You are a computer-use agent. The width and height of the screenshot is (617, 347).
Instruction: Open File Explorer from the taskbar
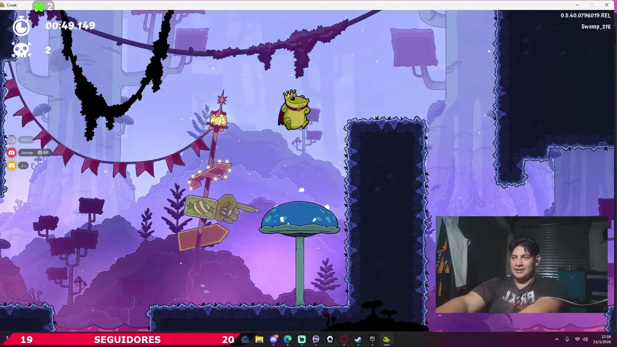coord(259,339)
